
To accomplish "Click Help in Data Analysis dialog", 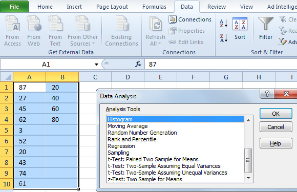I will coord(276,143).
